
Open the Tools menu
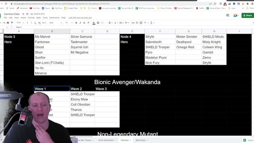[x=45, y=17]
